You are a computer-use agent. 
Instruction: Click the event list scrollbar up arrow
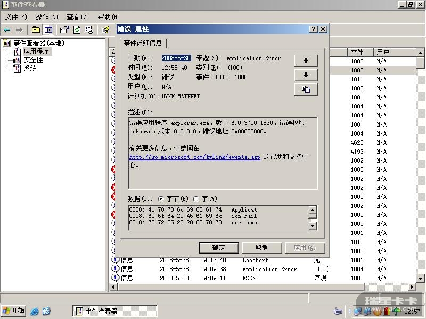point(420,52)
